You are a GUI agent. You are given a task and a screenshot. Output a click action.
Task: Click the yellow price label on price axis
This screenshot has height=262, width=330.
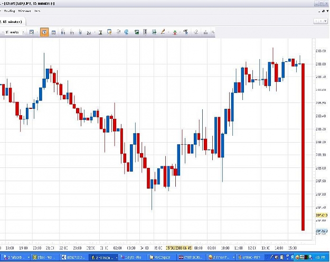point(322,215)
